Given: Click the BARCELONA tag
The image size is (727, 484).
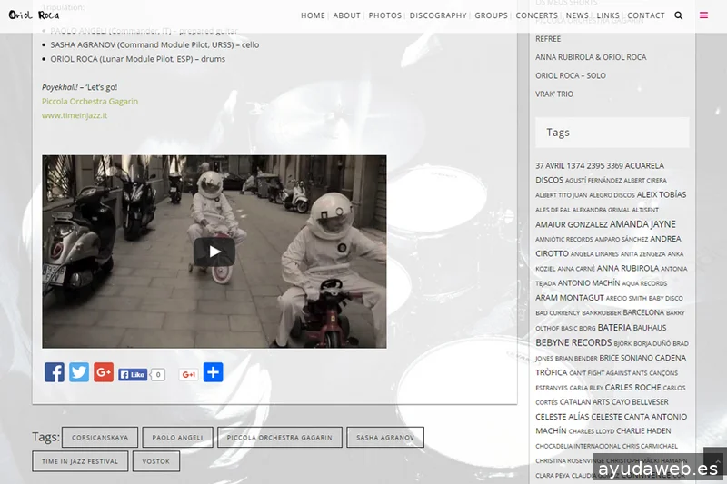Looking at the screenshot, I should coord(643,312).
